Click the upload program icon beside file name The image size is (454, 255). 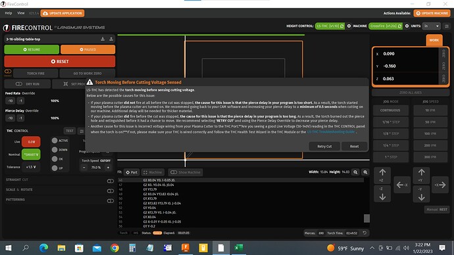pos(111,39)
